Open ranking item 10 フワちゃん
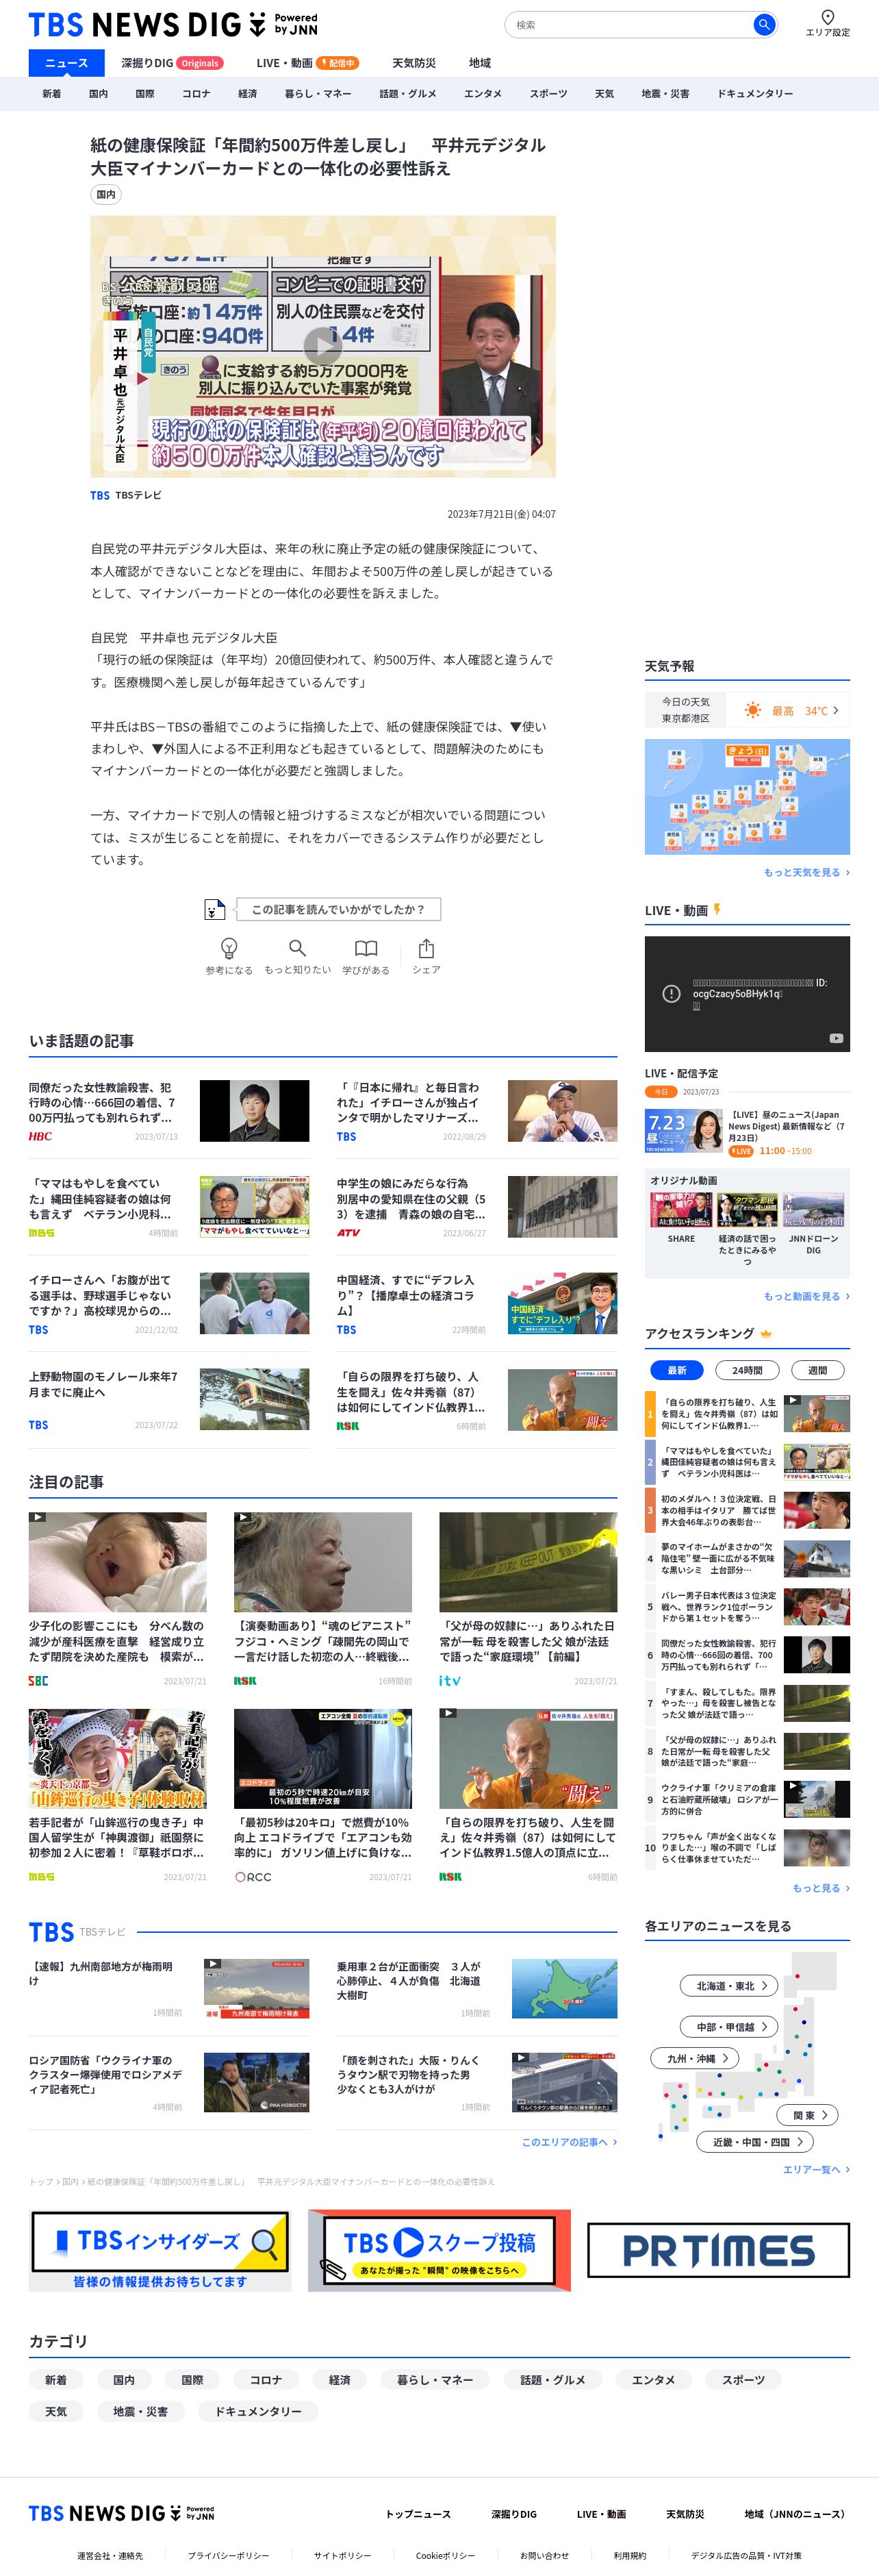 (747, 1847)
